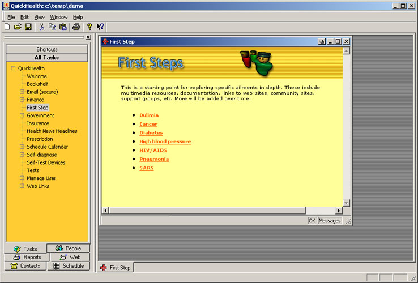This screenshot has width=418, height=283.
Task: Close the left task pane
Action: (x=88, y=37)
